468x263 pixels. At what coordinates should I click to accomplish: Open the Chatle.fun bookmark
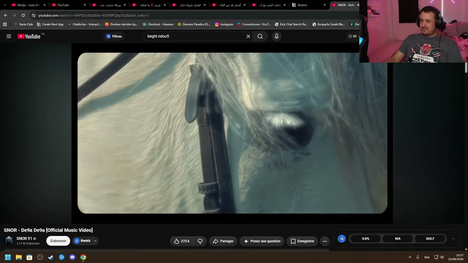tap(84, 24)
